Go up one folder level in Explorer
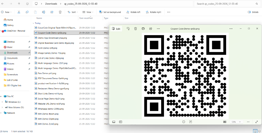 [x=19, y=4]
